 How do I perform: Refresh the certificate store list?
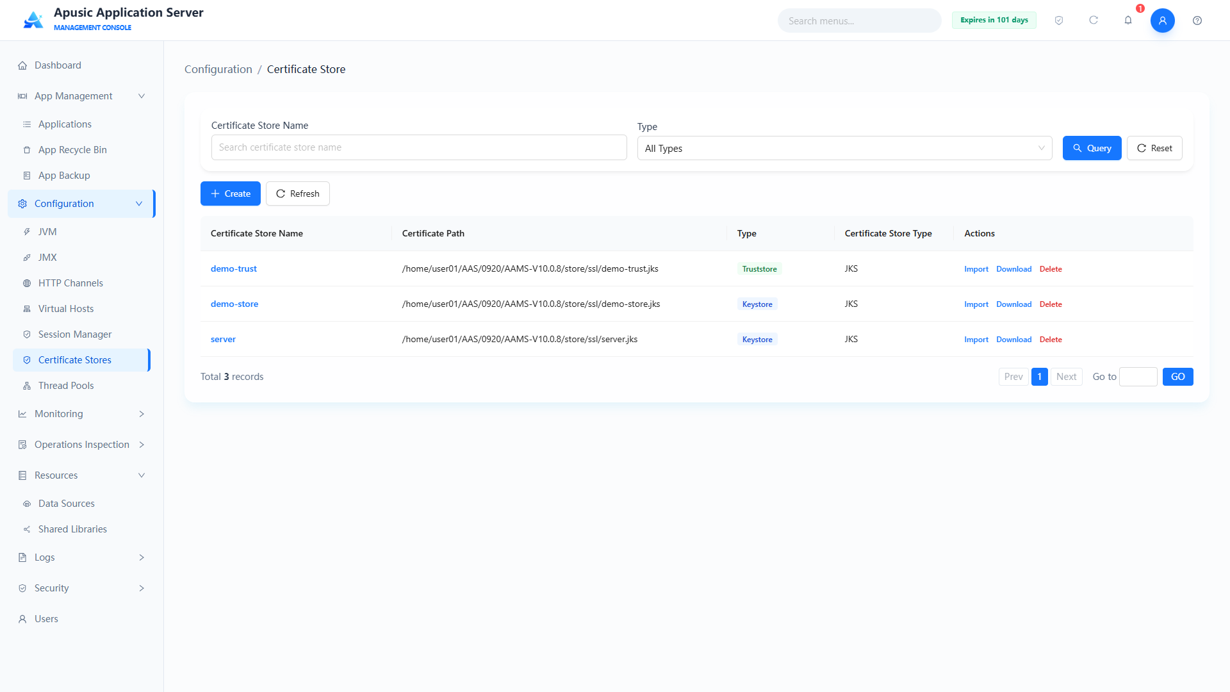pos(297,194)
